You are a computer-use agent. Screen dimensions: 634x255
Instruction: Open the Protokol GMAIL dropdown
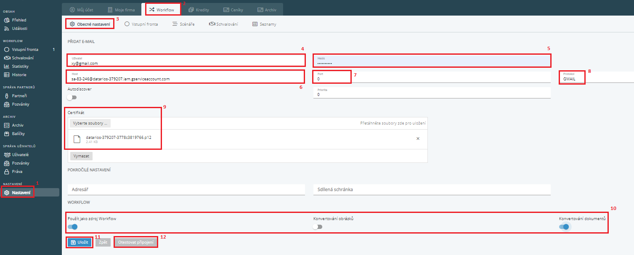597,79
